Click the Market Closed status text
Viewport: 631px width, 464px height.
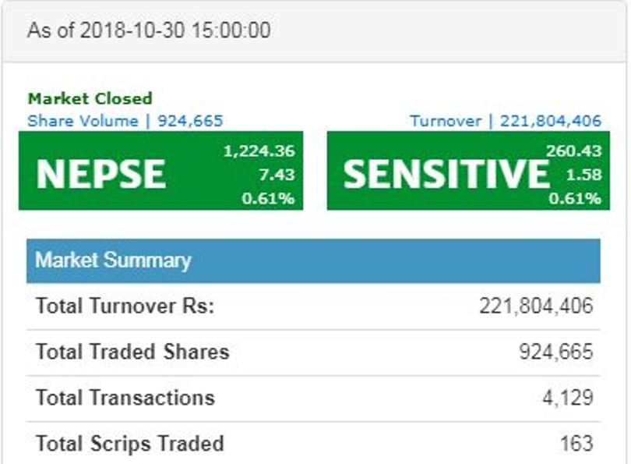tap(90, 99)
